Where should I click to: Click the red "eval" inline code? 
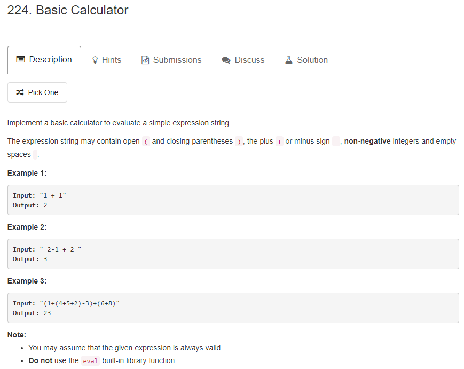[x=90, y=361]
